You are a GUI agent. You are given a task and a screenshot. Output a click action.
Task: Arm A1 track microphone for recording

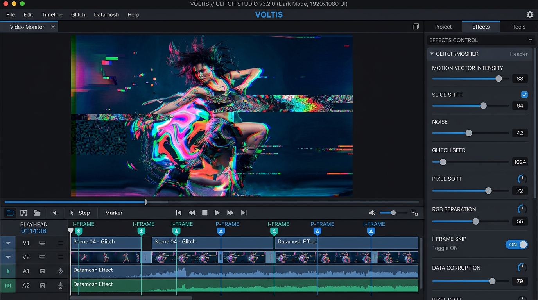coord(61,271)
